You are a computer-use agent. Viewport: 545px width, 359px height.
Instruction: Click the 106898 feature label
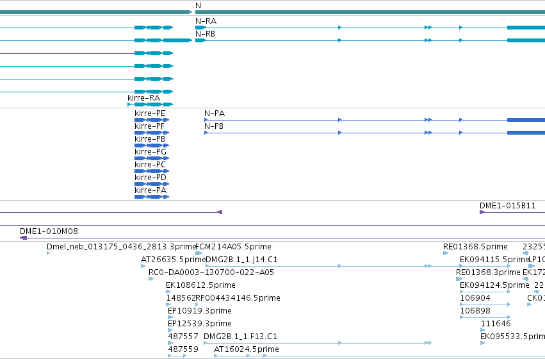pyautogui.click(x=475, y=311)
